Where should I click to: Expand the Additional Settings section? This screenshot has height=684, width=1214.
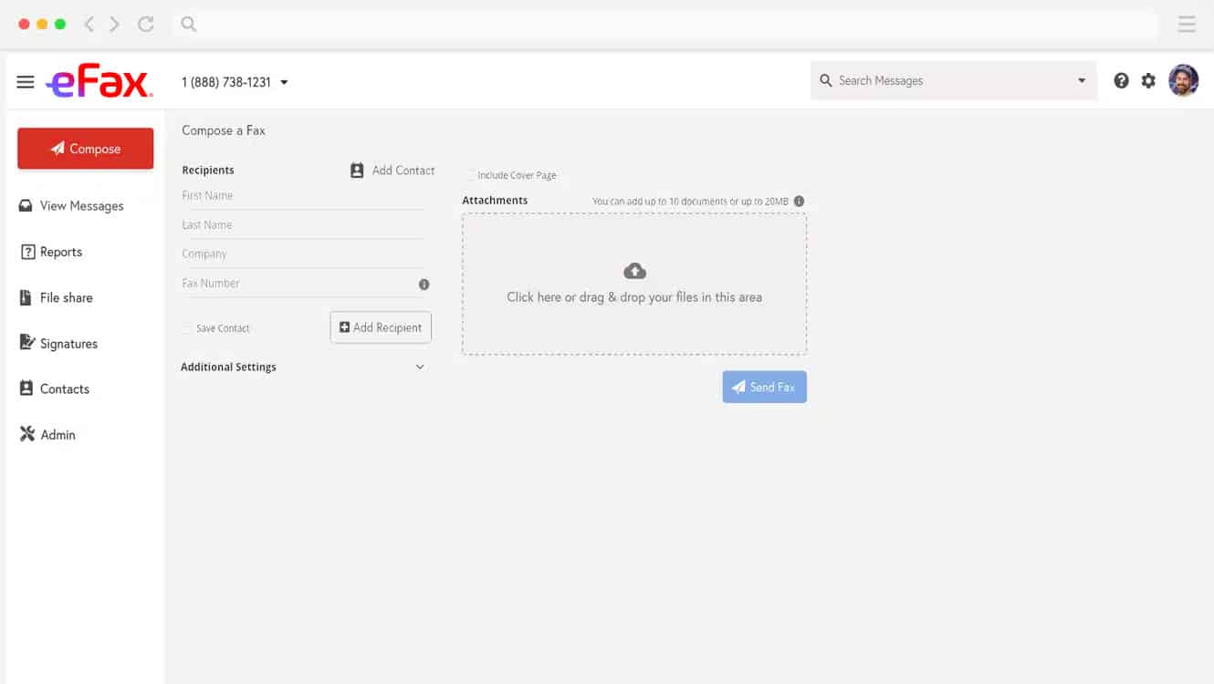point(420,366)
